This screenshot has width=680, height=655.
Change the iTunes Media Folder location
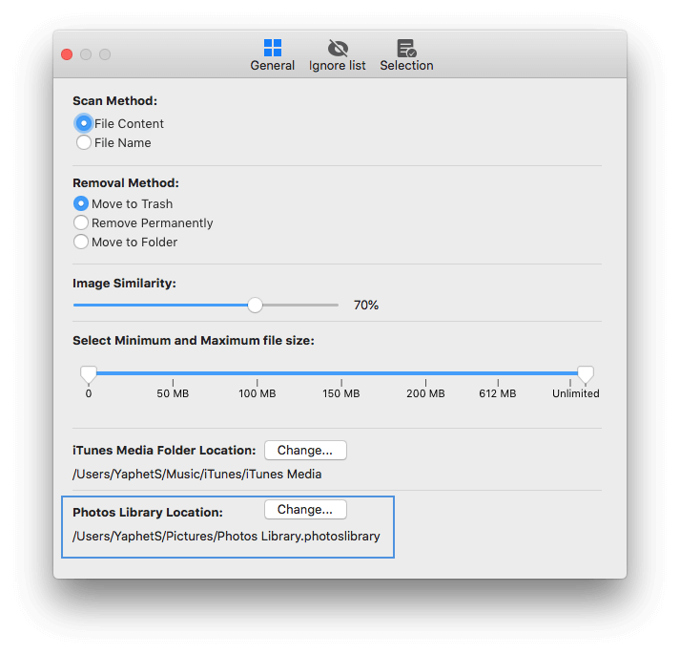pos(305,450)
